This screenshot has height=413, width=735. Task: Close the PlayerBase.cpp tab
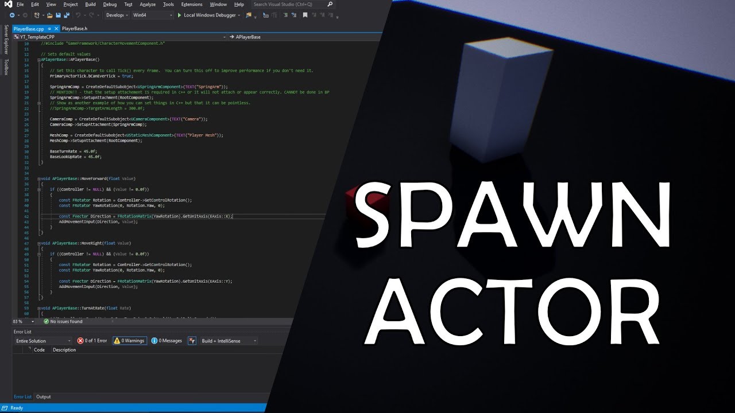coord(56,28)
